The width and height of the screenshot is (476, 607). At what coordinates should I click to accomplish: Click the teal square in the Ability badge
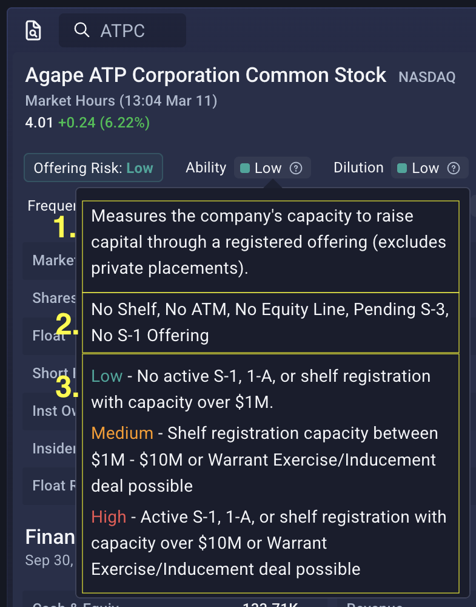point(246,168)
